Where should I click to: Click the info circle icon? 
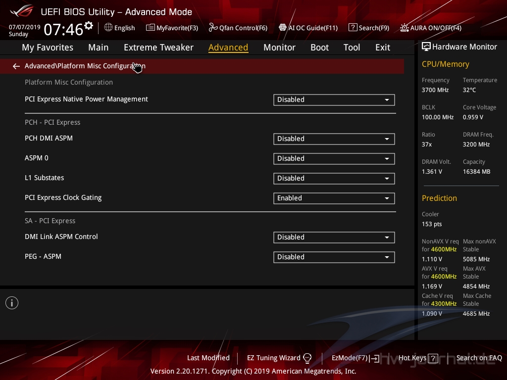point(12,303)
